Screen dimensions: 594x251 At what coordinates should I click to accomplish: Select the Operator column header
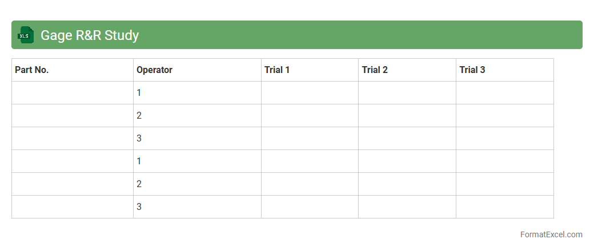(x=154, y=70)
